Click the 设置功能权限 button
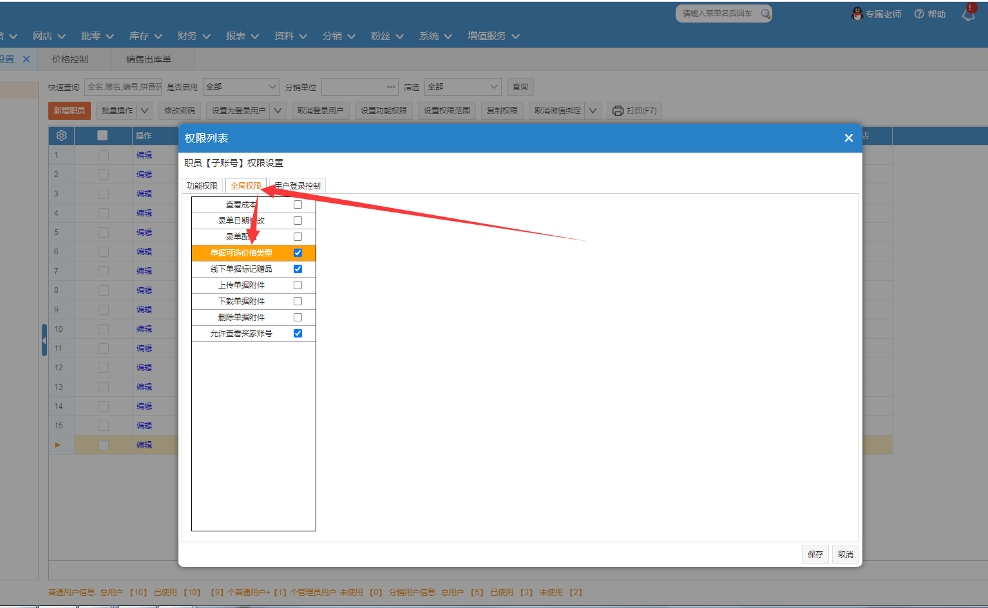Screen dimensions: 988x608 click(x=384, y=111)
